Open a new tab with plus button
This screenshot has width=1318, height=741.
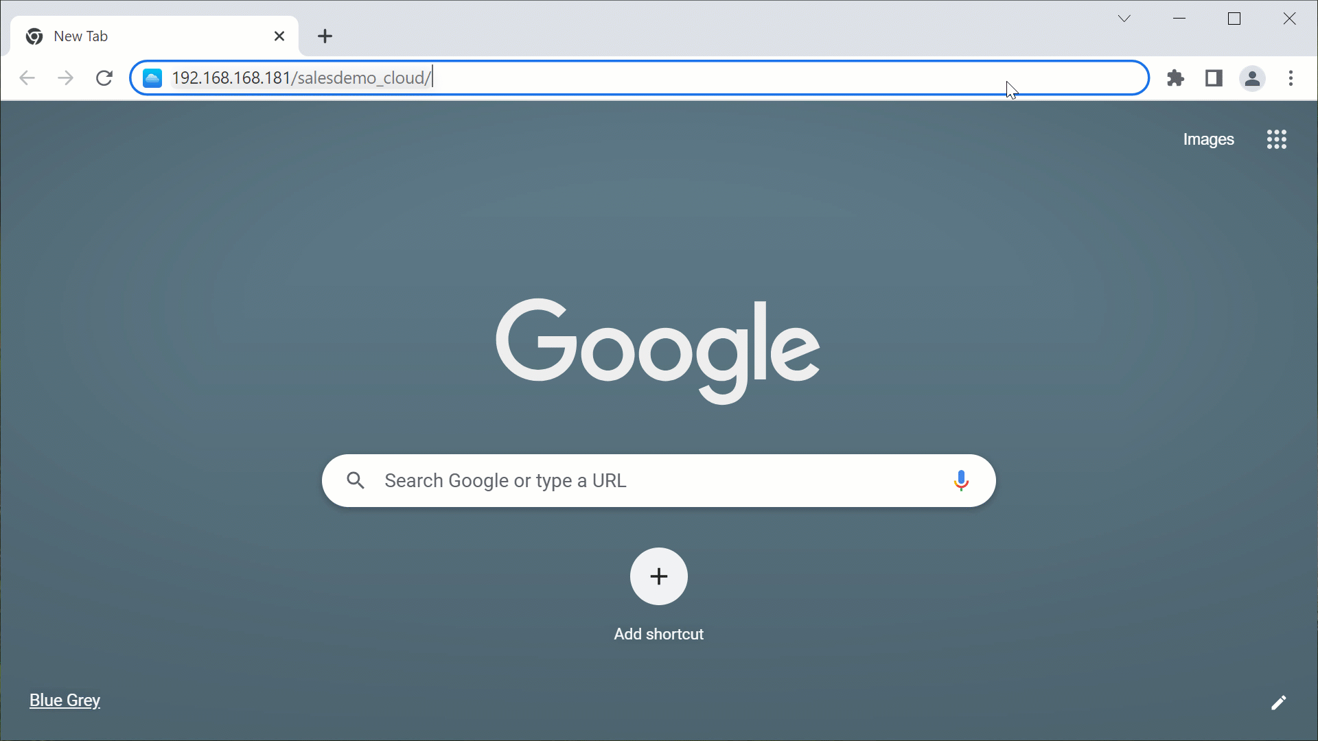click(325, 36)
